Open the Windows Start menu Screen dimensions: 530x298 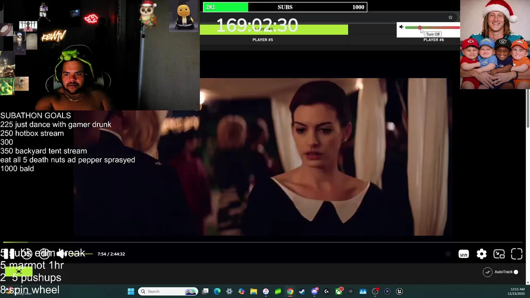coord(131,291)
